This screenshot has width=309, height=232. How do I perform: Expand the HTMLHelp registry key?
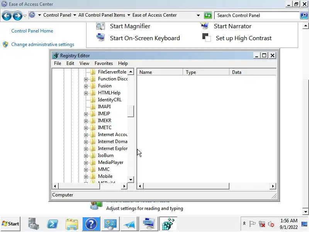(86, 93)
